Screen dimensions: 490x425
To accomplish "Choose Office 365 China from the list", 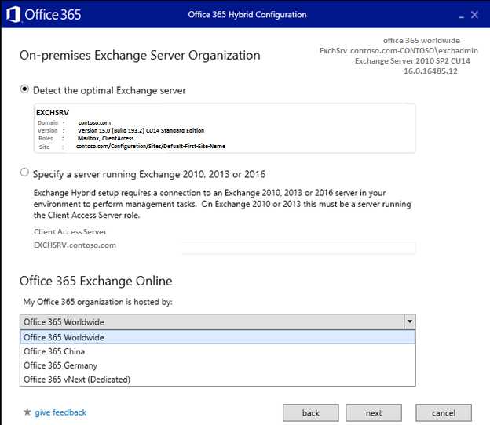I will tap(218, 351).
